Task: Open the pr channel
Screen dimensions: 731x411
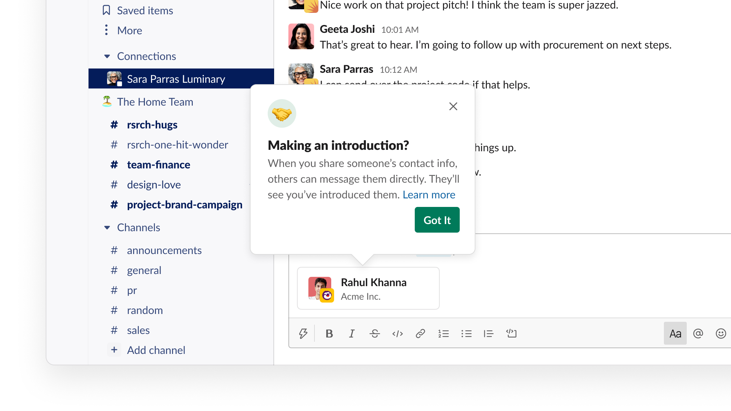Action: click(132, 290)
